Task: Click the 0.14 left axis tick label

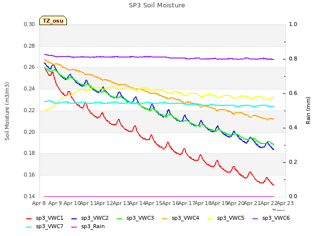Action: pyautogui.click(x=30, y=196)
